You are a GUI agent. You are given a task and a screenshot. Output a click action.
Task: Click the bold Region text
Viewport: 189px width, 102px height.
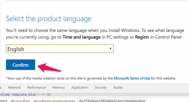tap(142, 37)
